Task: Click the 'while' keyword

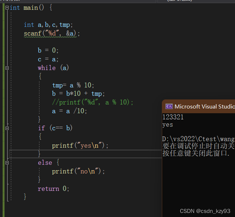Action: pyautogui.click(x=47, y=68)
